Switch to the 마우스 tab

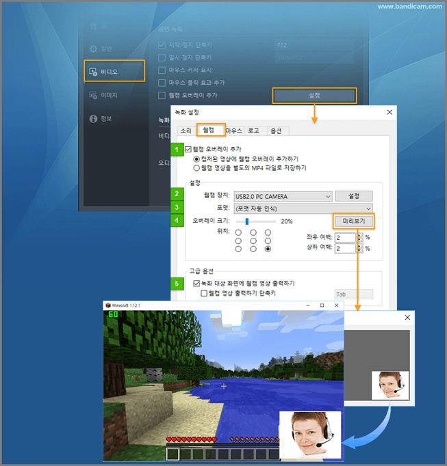click(234, 131)
